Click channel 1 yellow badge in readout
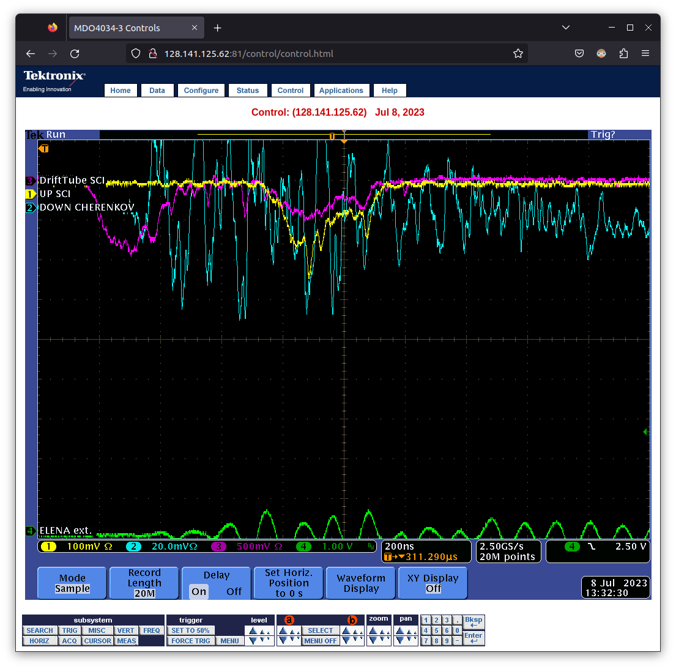Viewport: 676px width, 669px height. tap(48, 547)
